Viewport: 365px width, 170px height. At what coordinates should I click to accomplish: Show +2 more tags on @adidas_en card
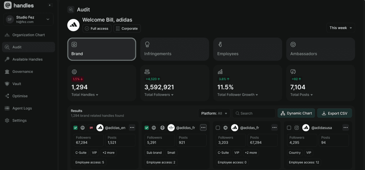[108, 153]
